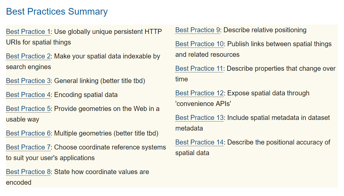
Task: Open the Best Practice 9 link
Action: [198, 30]
